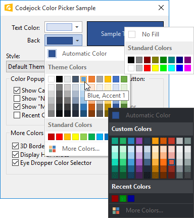Image resolution: width=194 pixels, height=218 pixels.
Task: Click the More Colors icon in light popup
Action: click(x=52, y=149)
